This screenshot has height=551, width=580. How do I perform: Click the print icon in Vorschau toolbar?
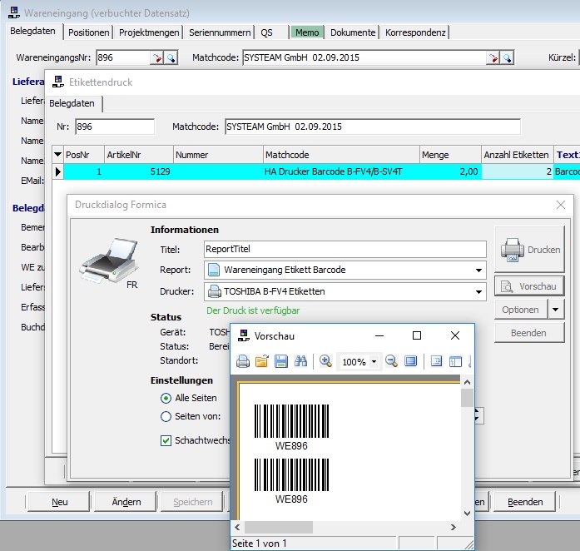(243, 361)
